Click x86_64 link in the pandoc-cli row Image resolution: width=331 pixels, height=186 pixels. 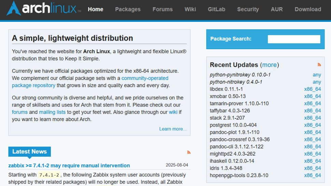[313, 146]
